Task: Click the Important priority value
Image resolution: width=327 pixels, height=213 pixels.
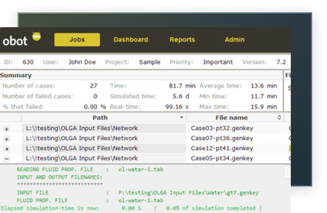Action: click(218, 62)
